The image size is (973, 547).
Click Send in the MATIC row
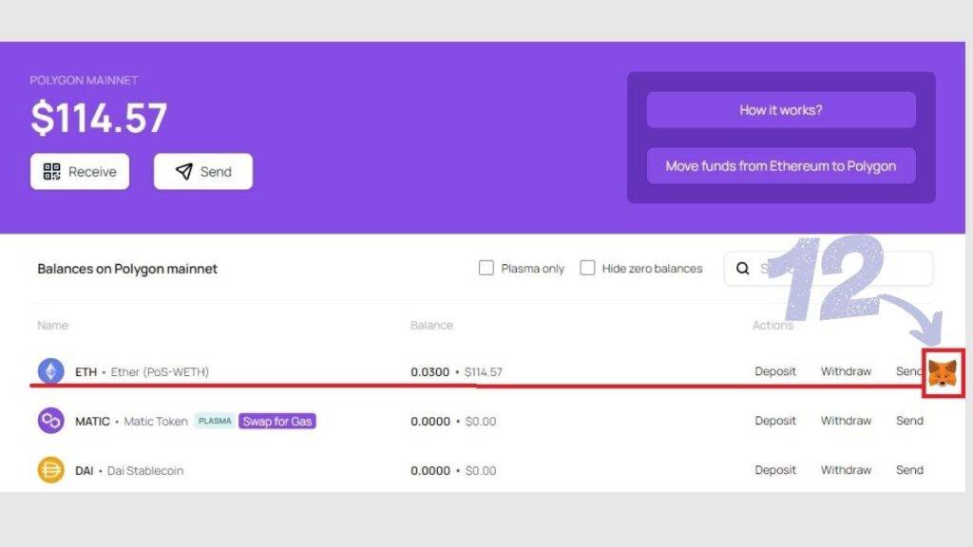(909, 421)
